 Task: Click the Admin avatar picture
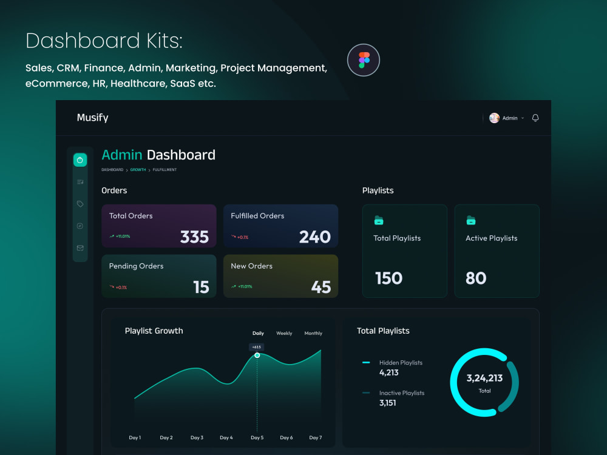(x=494, y=118)
